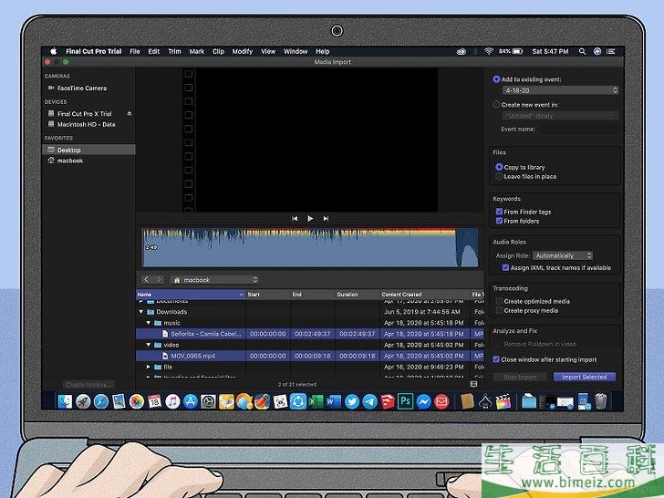
Task: Open Assign Role Automatically dropdown
Action: coord(563,255)
